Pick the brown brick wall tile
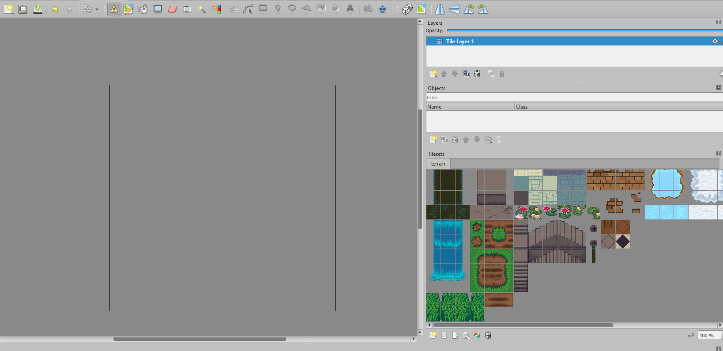 point(615,180)
